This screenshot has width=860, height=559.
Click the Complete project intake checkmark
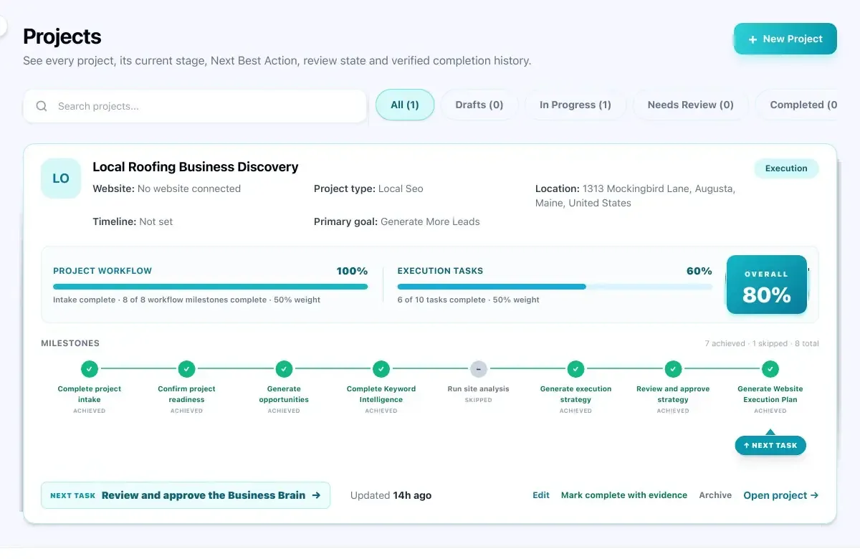[x=90, y=369]
